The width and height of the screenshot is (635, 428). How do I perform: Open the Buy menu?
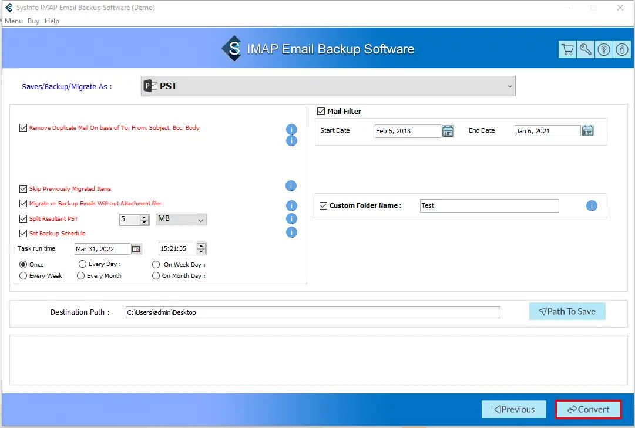(33, 21)
